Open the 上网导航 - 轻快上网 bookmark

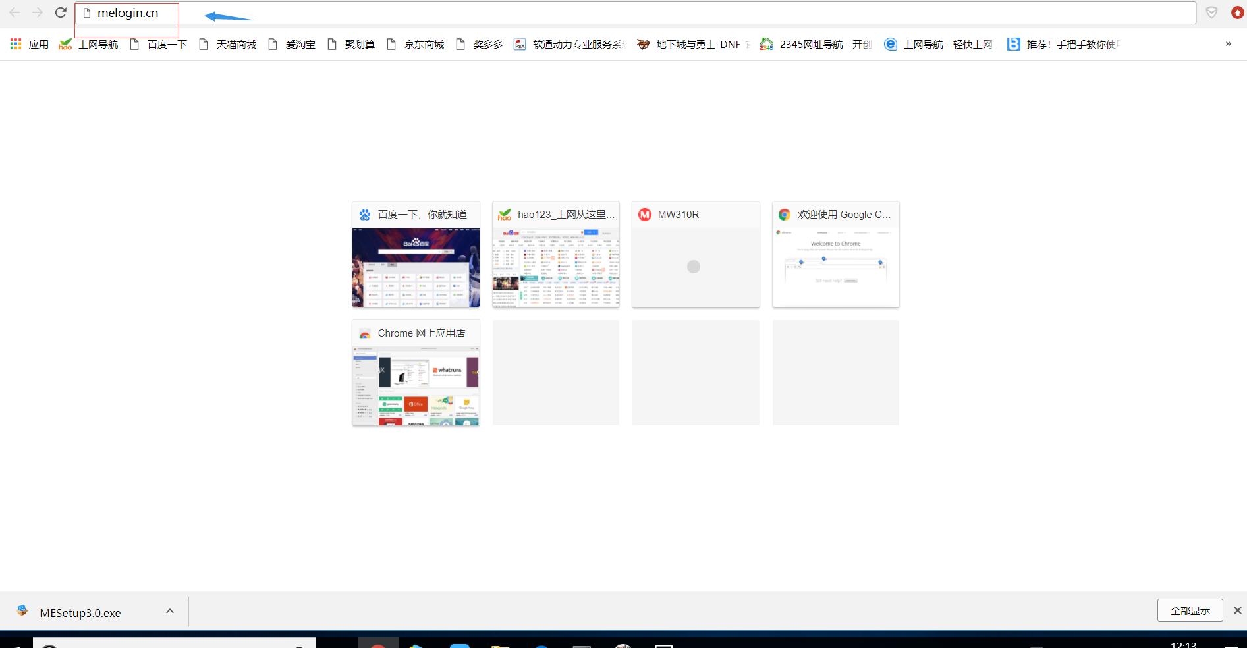click(x=939, y=44)
